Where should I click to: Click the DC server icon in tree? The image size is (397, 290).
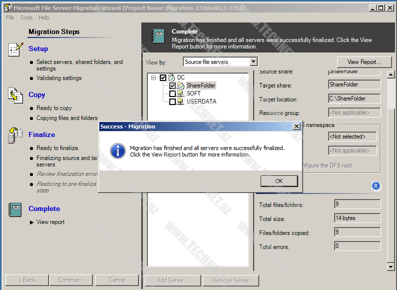[x=172, y=77]
